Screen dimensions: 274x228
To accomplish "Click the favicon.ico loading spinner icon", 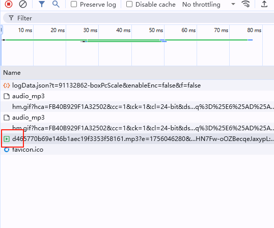I will pyautogui.click(x=7, y=150).
